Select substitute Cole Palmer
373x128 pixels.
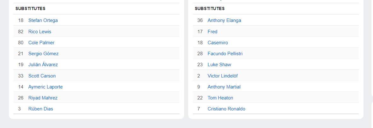[x=41, y=43]
